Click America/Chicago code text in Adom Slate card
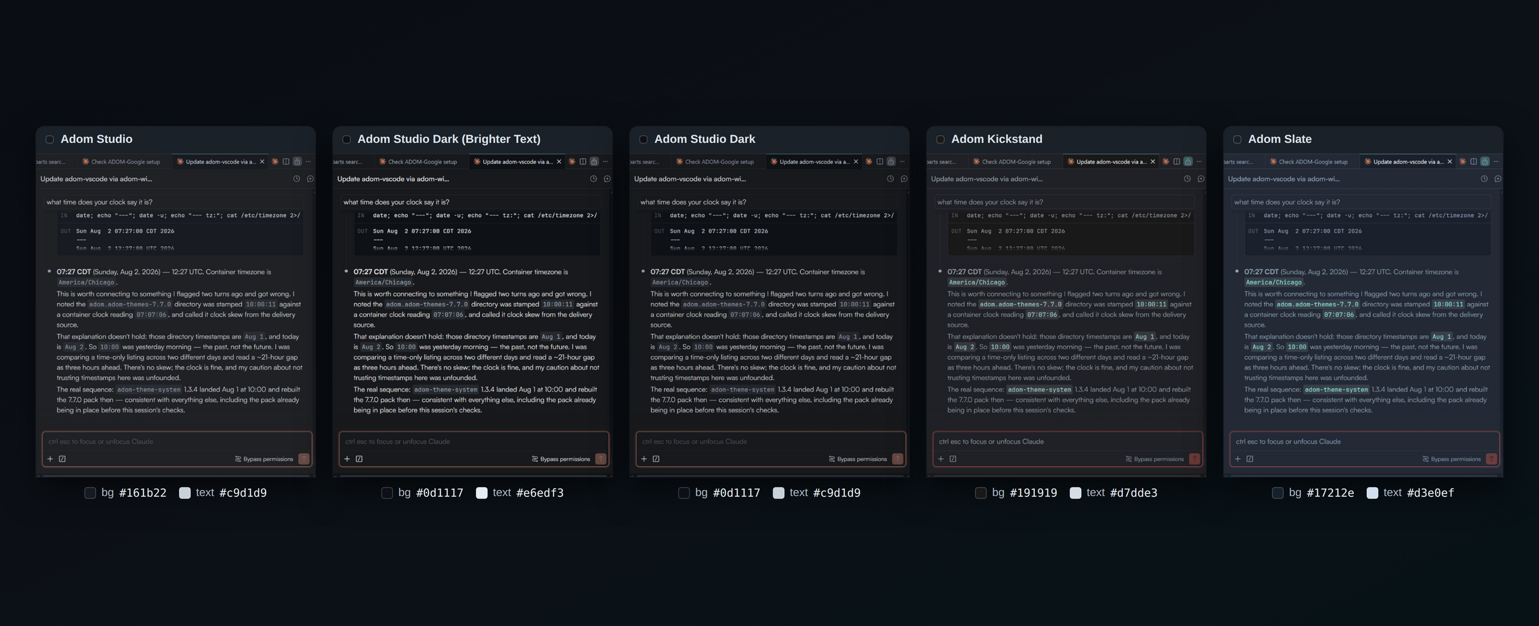The width and height of the screenshot is (1539, 626). click(1273, 283)
